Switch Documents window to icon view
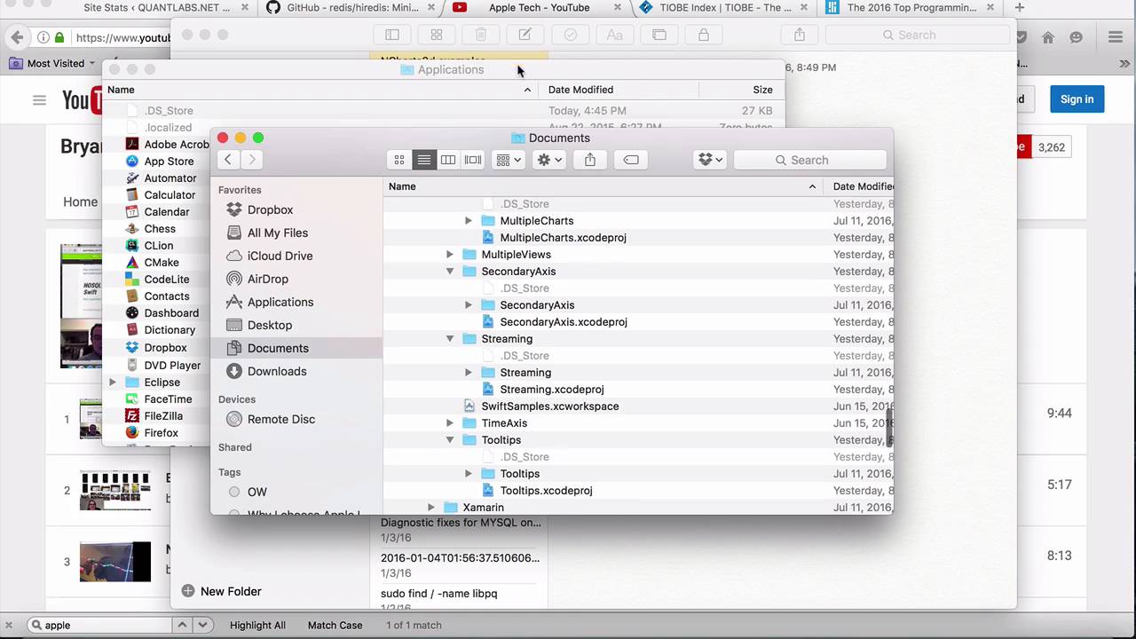 [x=399, y=160]
